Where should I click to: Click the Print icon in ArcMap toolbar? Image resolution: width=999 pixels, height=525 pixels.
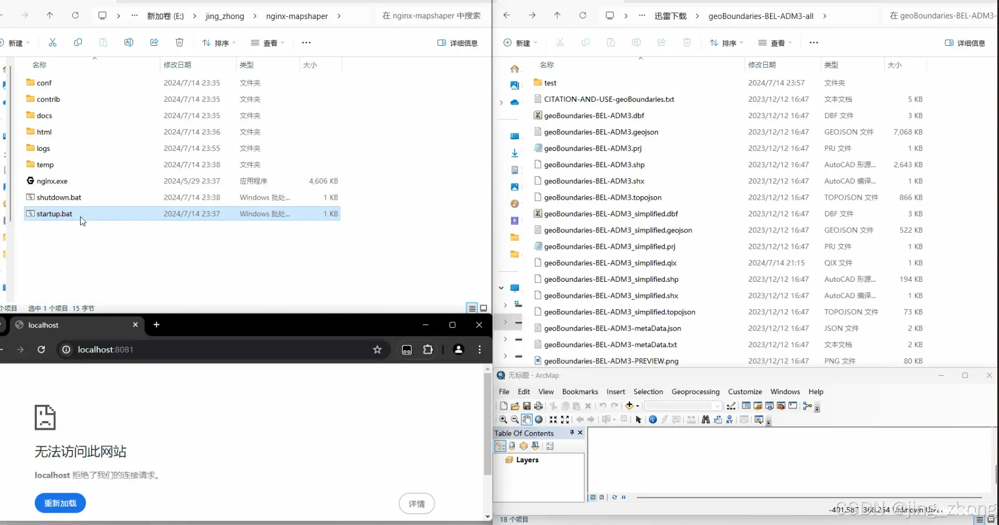[538, 406]
